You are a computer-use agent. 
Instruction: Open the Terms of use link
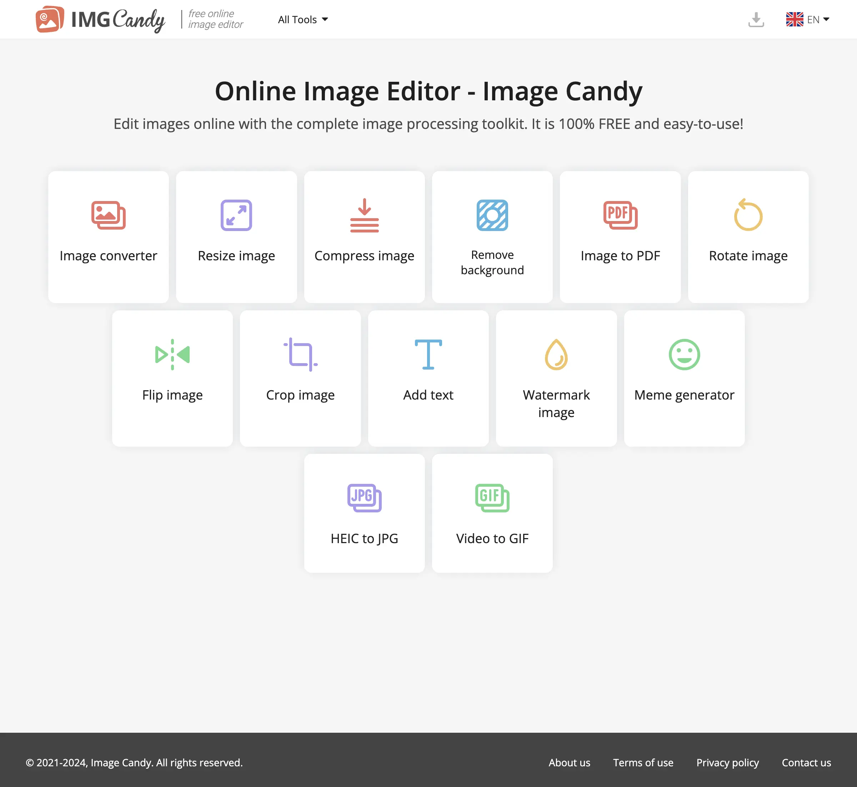tap(643, 763)
